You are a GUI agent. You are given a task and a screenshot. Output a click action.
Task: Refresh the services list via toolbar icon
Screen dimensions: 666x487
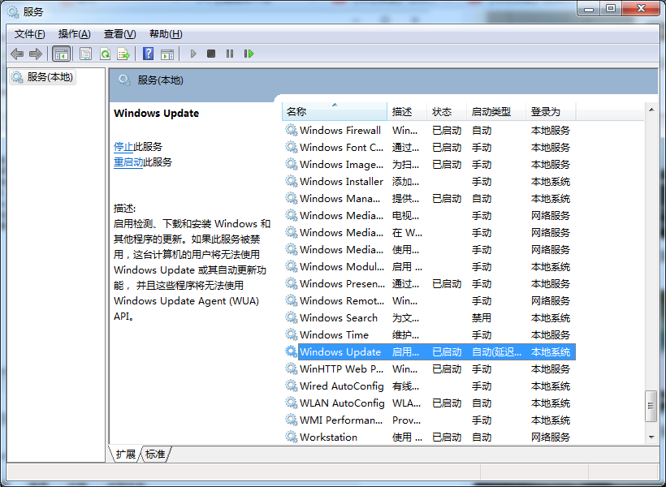[x=105, y=54]
